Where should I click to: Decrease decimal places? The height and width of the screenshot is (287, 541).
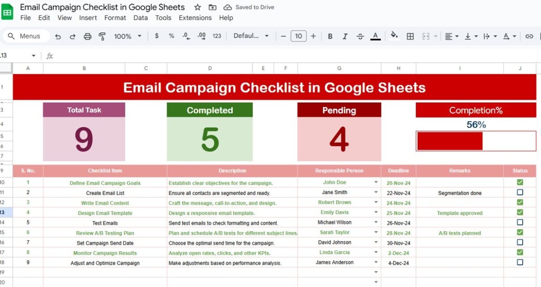(x=186, y=36)
